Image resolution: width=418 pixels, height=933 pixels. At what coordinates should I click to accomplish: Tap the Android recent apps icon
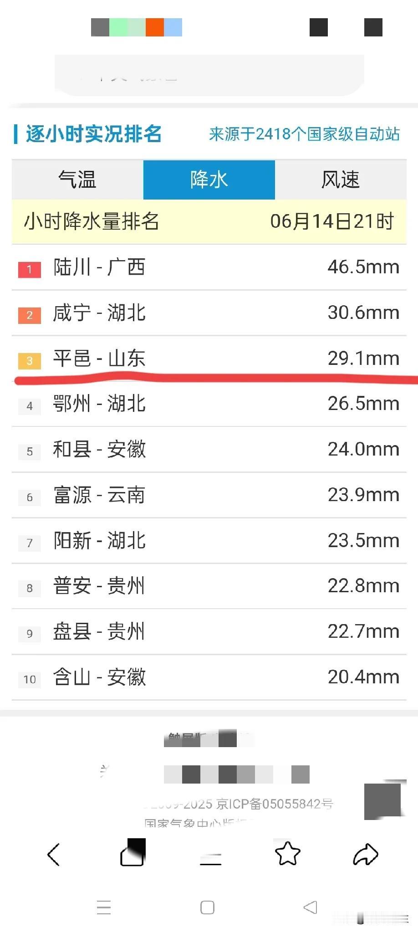pos(104,907)
